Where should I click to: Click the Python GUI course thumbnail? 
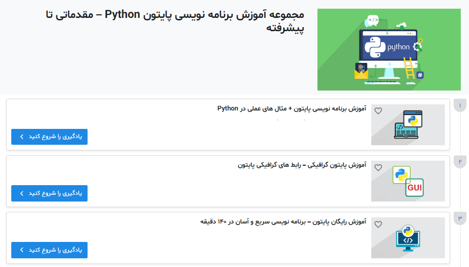pos(408,181)
